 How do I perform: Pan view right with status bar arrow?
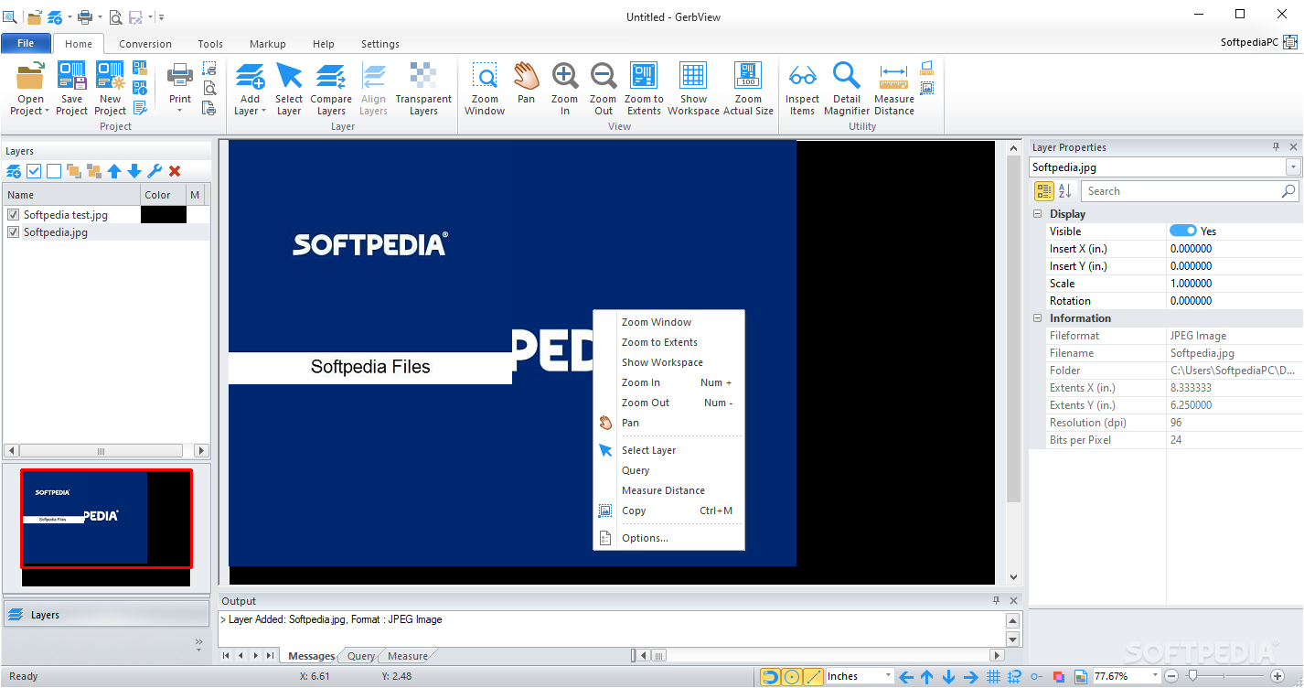click(x=971, y=677)
